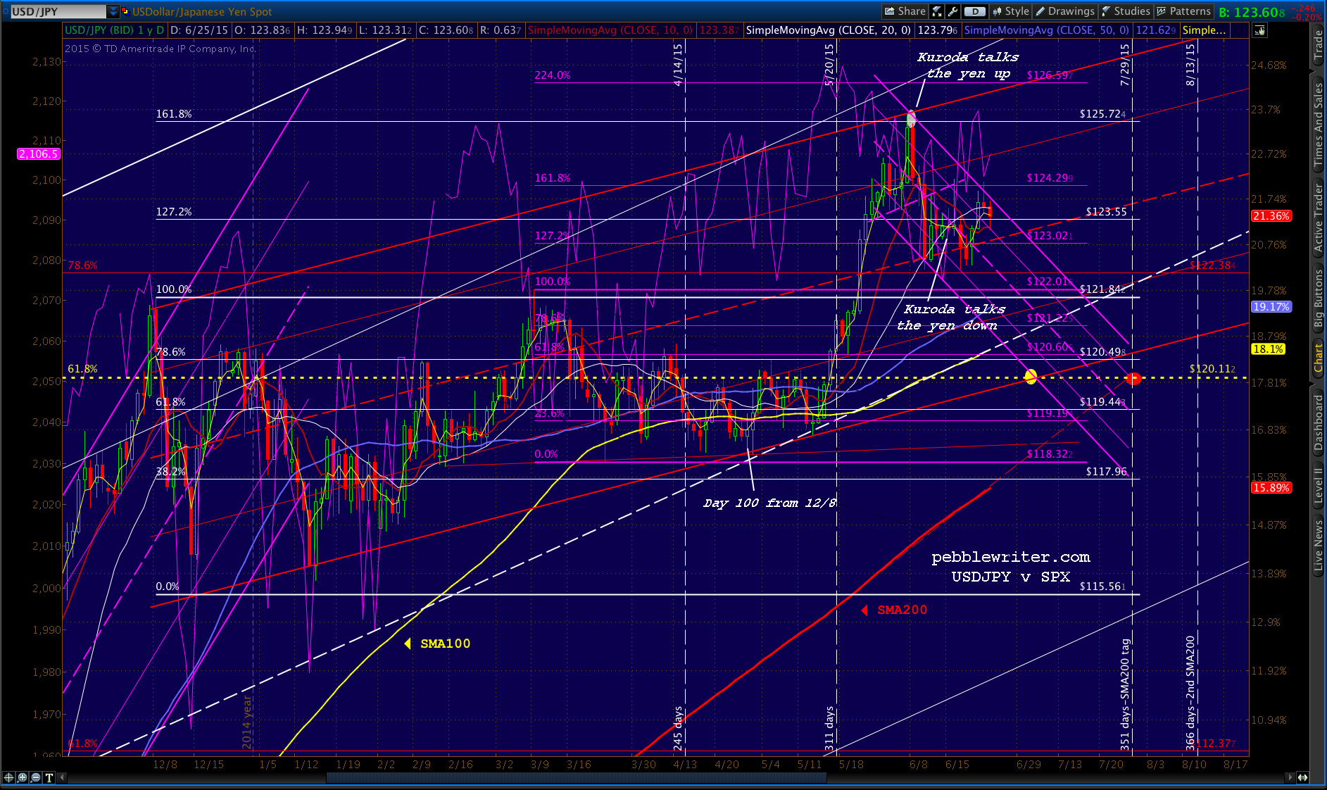This screenshot has width=1327, height=790.
Task: Open the Big Buttons side tab
Action: pyautogui.click(x=1318, y=299)
